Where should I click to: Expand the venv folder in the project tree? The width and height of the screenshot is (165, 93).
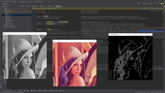pos(5,12)
